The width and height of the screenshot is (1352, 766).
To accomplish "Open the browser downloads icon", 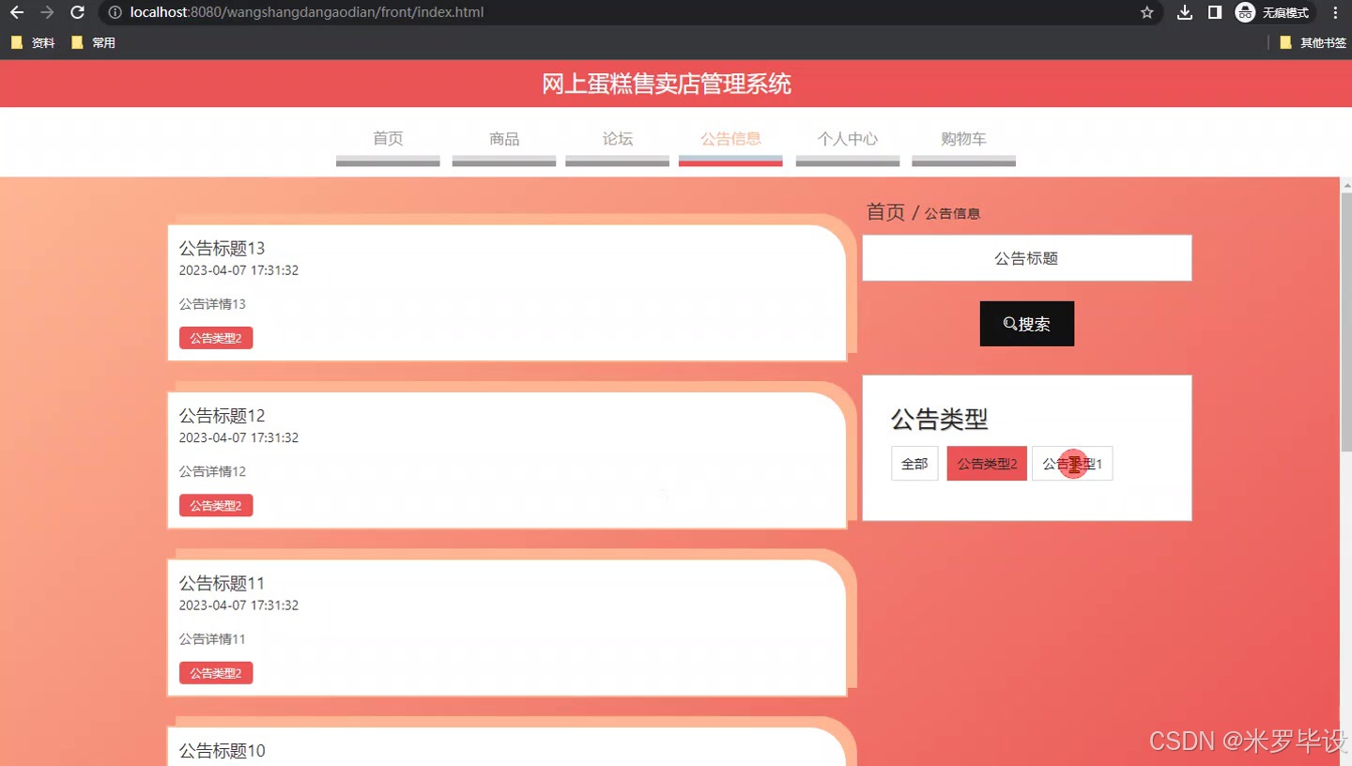I will [x=1185, y=13].
